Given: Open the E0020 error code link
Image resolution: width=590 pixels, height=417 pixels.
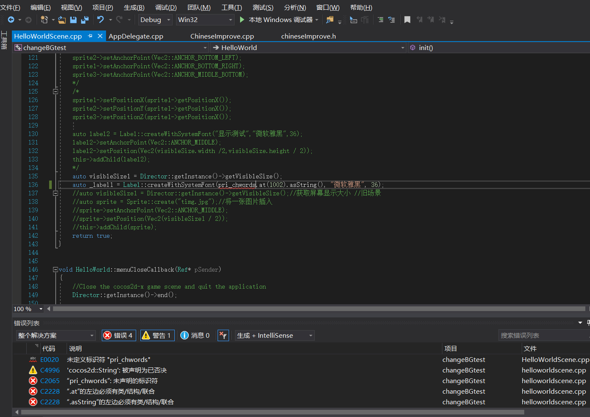Looking at the screenshot, I should (x=50, y=360).
